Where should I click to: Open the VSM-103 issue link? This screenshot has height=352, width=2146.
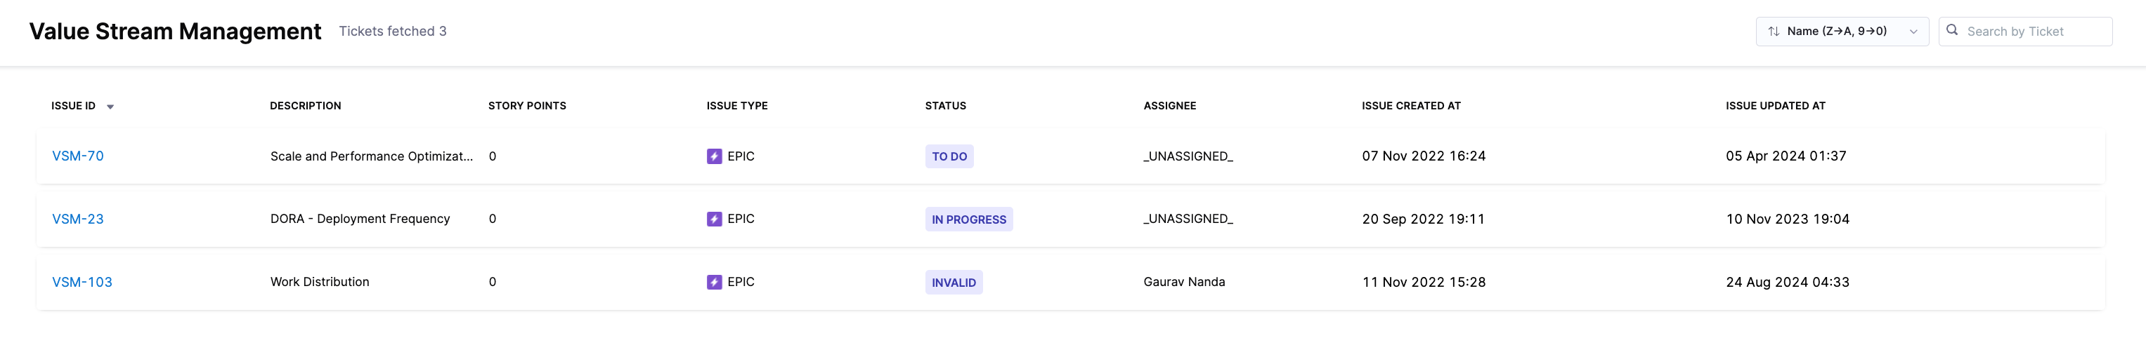[x=82, y=282]
